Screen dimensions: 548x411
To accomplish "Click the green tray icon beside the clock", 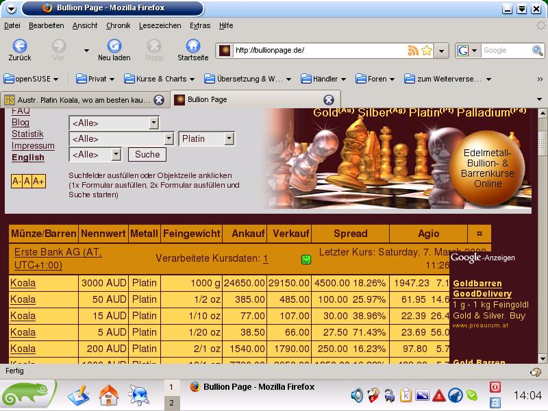I will 472,395.
